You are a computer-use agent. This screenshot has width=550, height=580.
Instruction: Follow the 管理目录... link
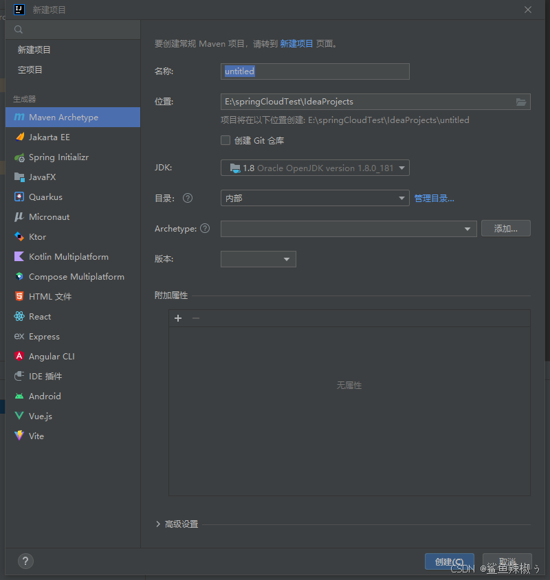[x=434, y=199]
